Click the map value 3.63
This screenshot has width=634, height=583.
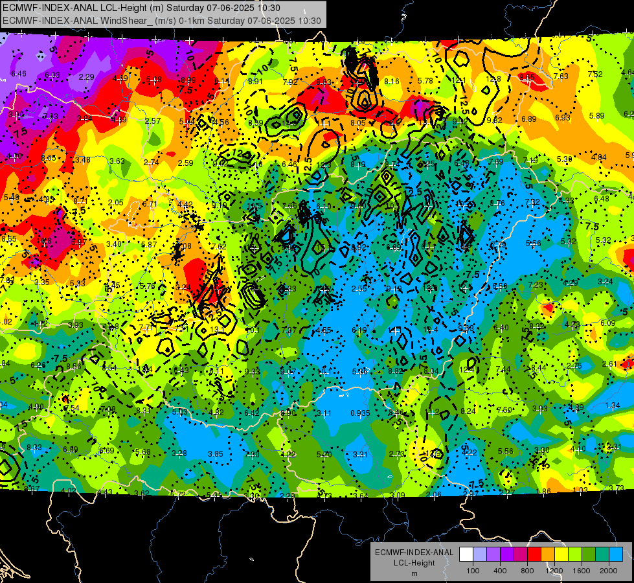tap(117, 161)
